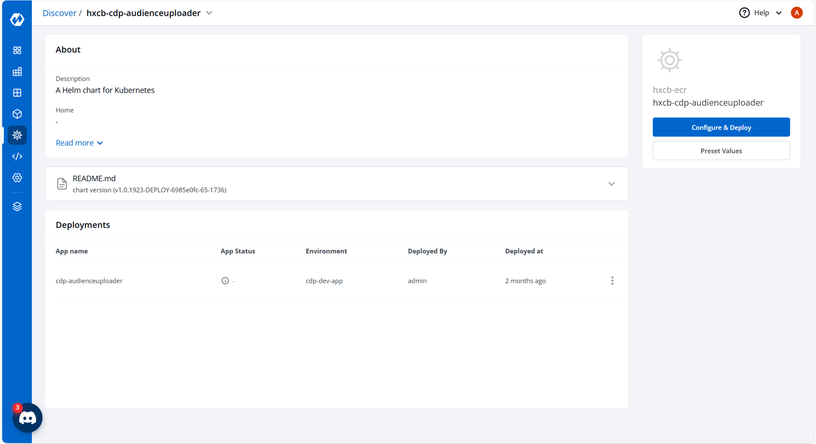Screen dimensions: 816x444
Task: Open the Discord chat bubble
Action: point(27,418)
